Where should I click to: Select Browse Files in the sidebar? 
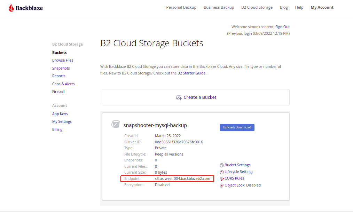coord(63,60)
